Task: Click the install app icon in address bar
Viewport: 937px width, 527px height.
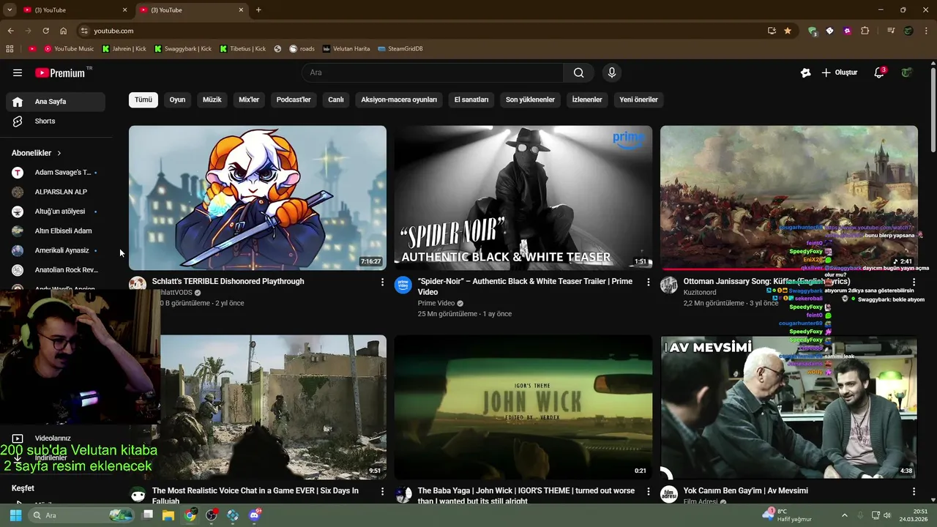Action: coord(772,31)
